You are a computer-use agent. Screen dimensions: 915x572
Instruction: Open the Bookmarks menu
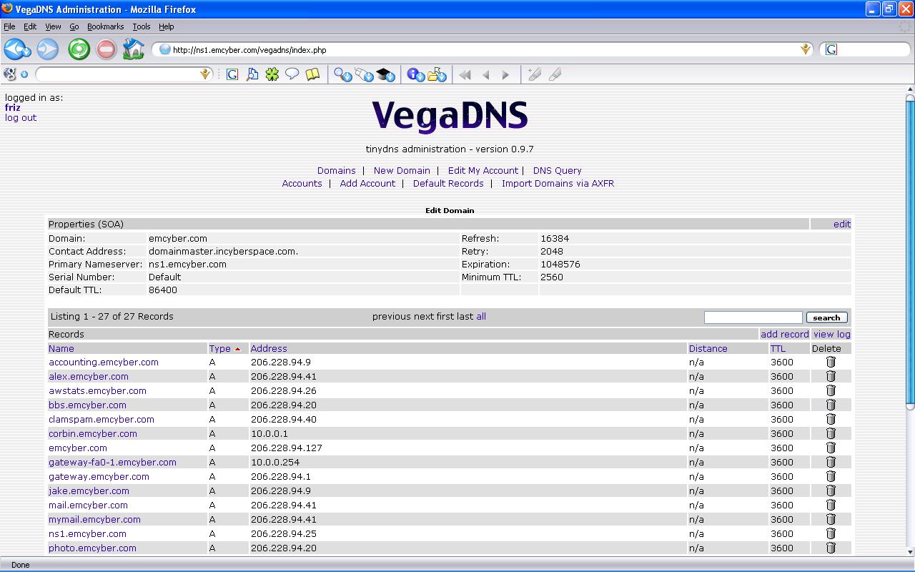(106, 26)
